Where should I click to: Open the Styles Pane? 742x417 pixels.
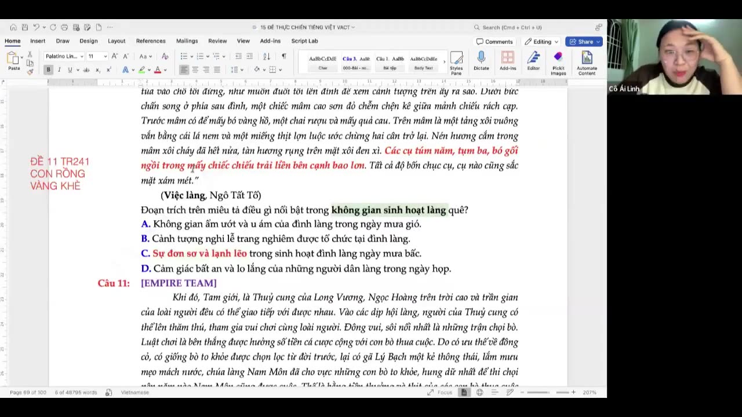[456, 63]
